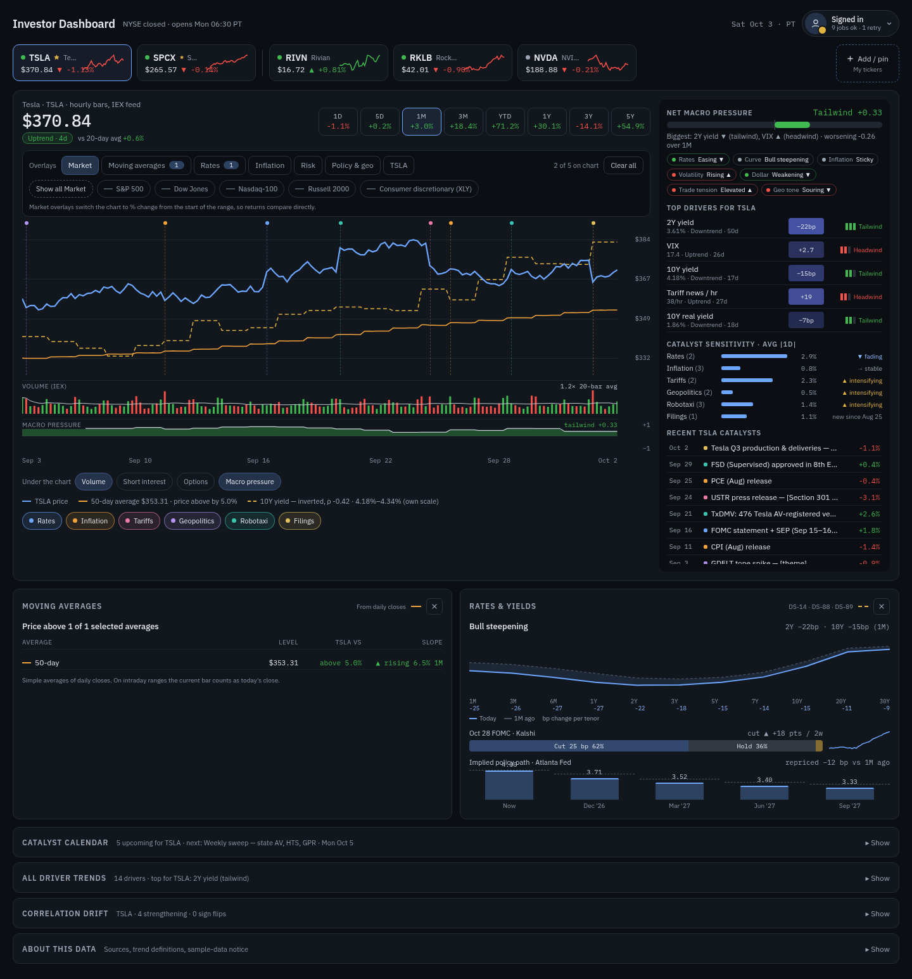Select the YTD time range tab
Image resolution: width=912 pixels, height=979 pixels.
click(505, 122)
